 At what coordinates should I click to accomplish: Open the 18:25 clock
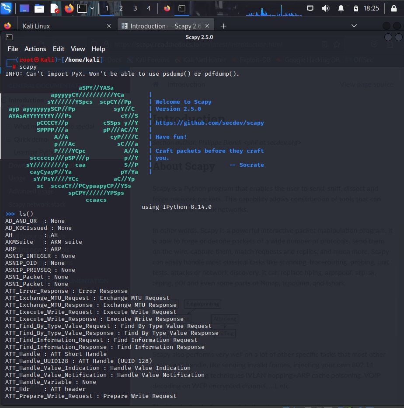tap(371, 8)
